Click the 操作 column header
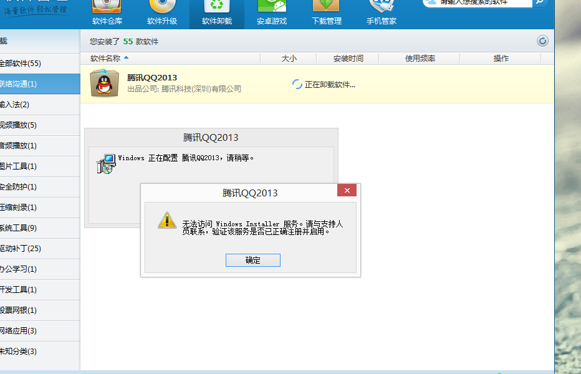 click(501, 58)
